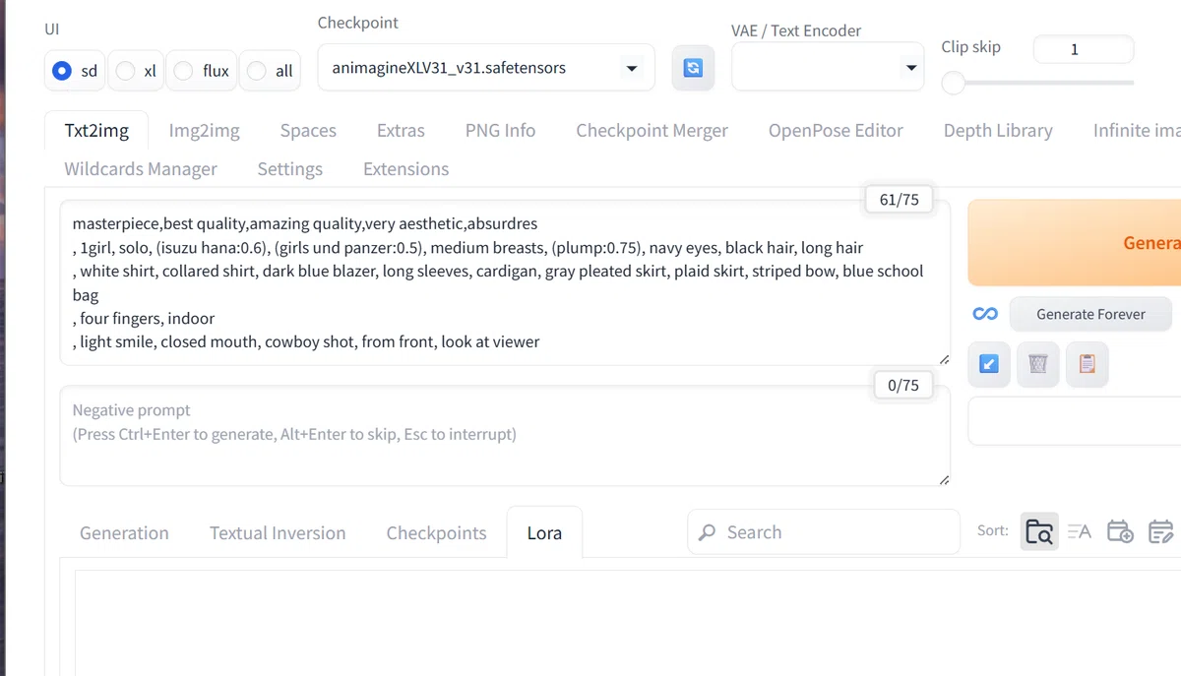Image resolution: width=1181 pixels, height=676 pixels.
Task: Apply styles with the clipboard icon
Action: click(x=1087, y=364)
